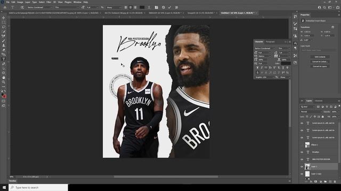Open font size dropdown in options bar
This screenshot has height=191, width=341.
[x=93, y=7]
